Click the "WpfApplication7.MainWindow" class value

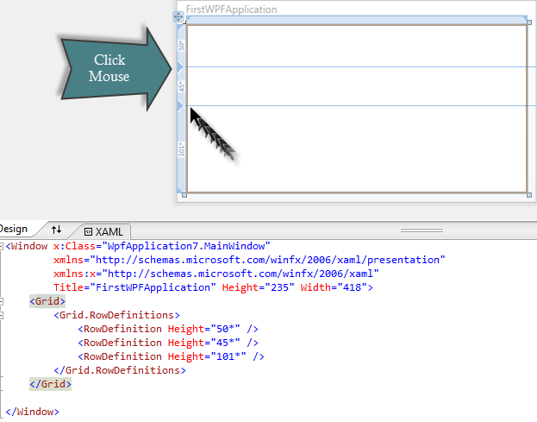coord(189,246)
